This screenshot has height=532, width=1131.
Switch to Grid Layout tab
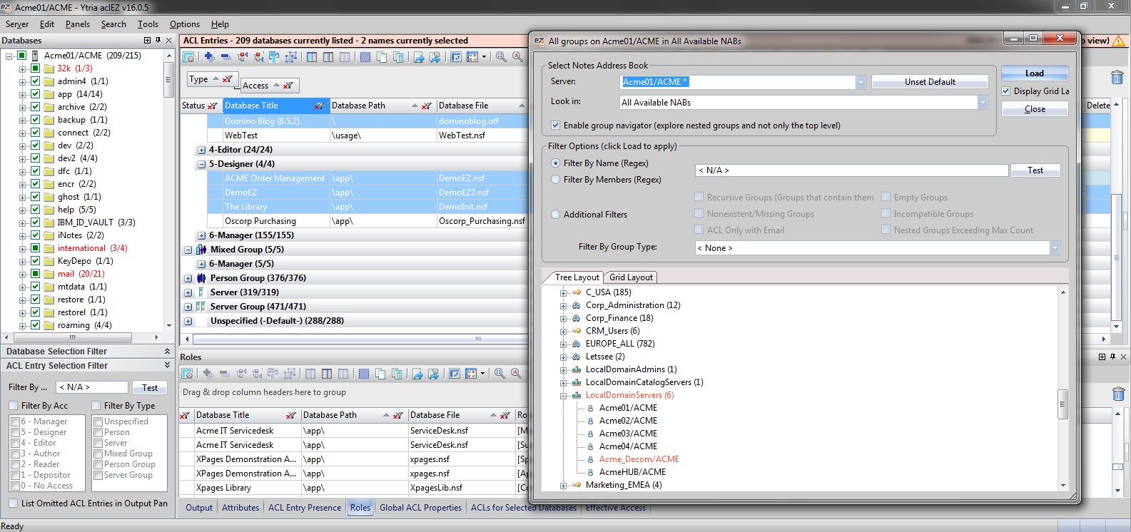pos(631,277)
